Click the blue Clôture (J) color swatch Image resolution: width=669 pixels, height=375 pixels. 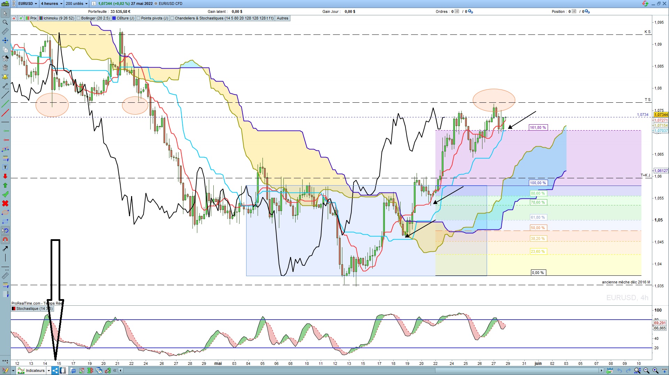[114, 18]
